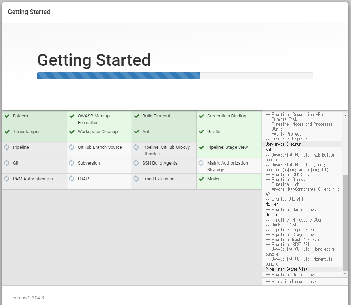Click the installation progress bar

click(x=175, y=76)
